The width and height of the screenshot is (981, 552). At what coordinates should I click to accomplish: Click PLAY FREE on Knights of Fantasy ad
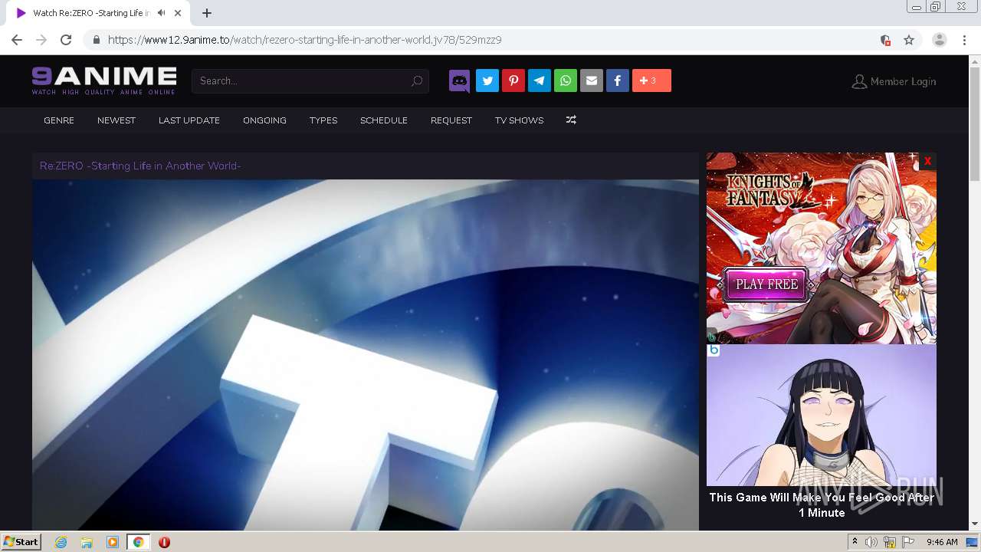[x=766, y=284]
